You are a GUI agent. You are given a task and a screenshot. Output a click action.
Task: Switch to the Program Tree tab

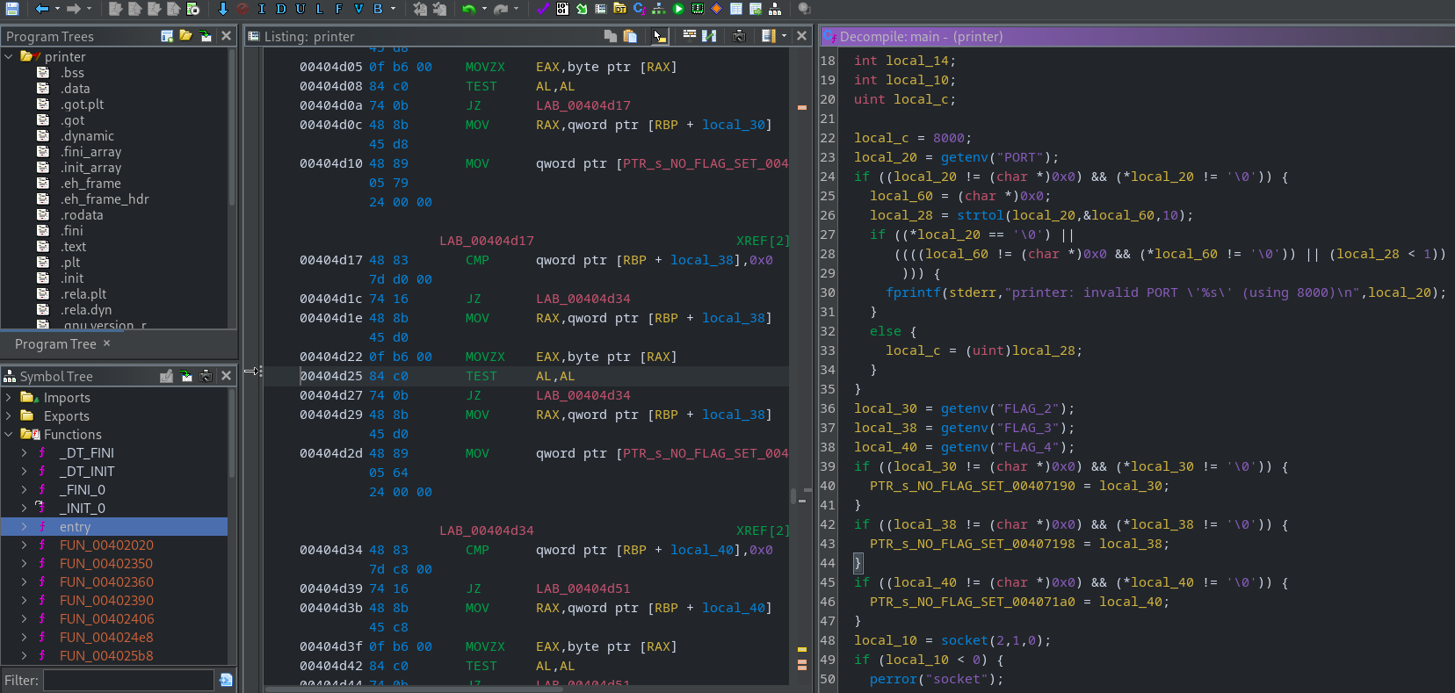(55, 344)
